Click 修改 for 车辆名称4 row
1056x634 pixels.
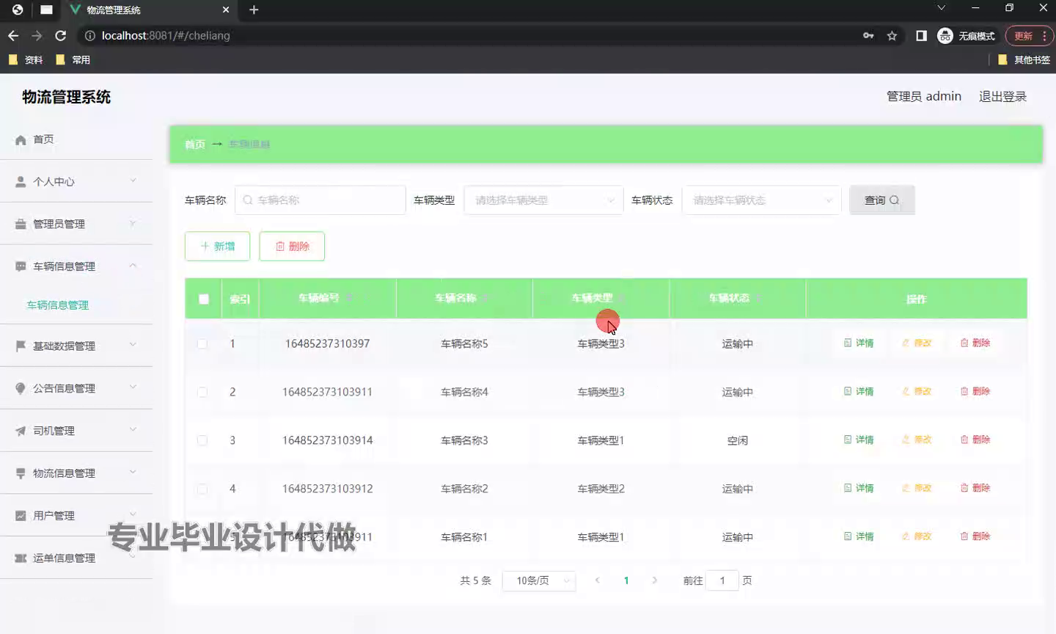(x=917, y=391)
